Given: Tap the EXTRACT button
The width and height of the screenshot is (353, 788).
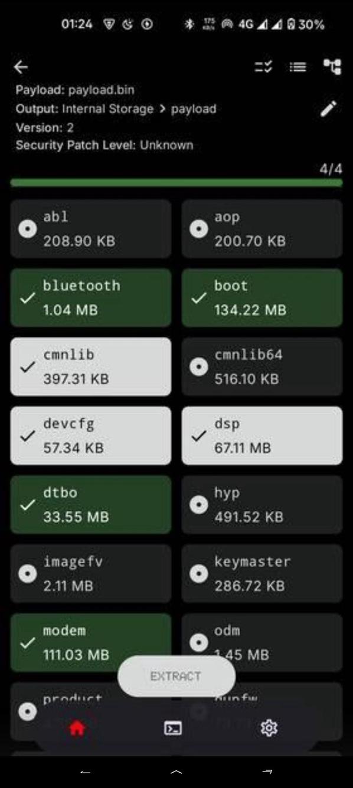Looking at the screenshot, I should pyautogui.click(x=176, y=677).
